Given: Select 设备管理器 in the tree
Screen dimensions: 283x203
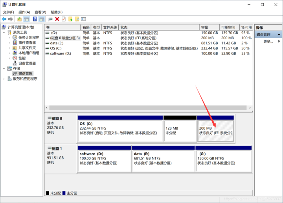Looking at the screenshot, I should (27, 63).
